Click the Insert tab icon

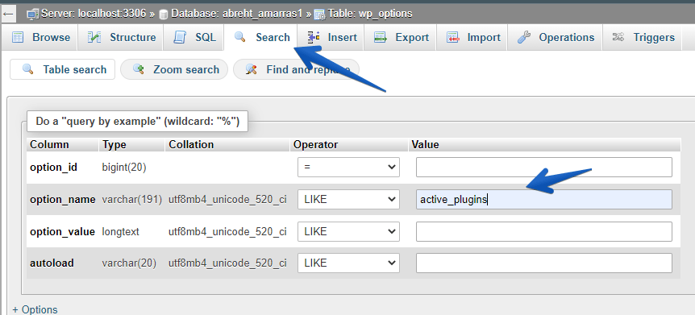(x=314, y=37)
